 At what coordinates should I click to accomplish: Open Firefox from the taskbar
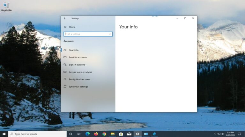[x=96, y=134]
